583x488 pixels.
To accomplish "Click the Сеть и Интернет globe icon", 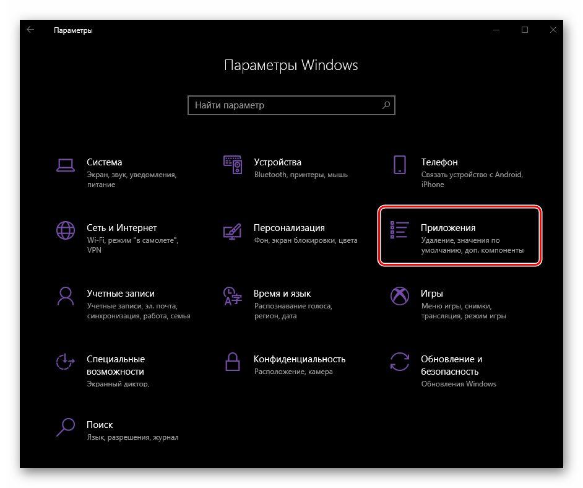I will [x=66, y=230].
